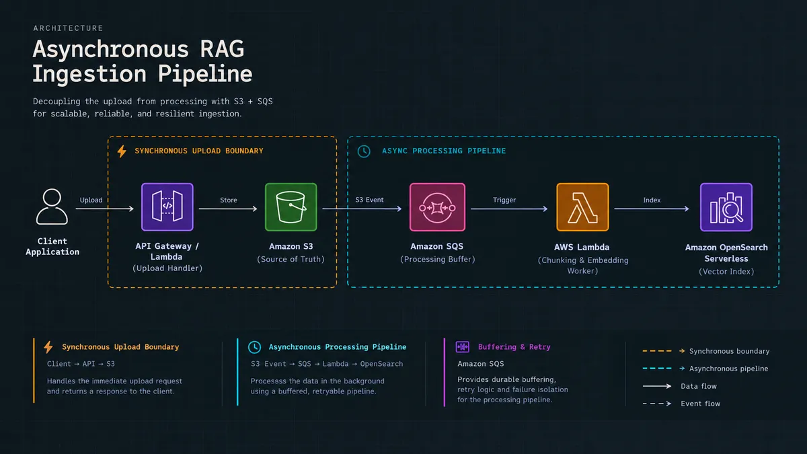Click the lightning bolt in bottom Synchronous section

coord(48,347)
